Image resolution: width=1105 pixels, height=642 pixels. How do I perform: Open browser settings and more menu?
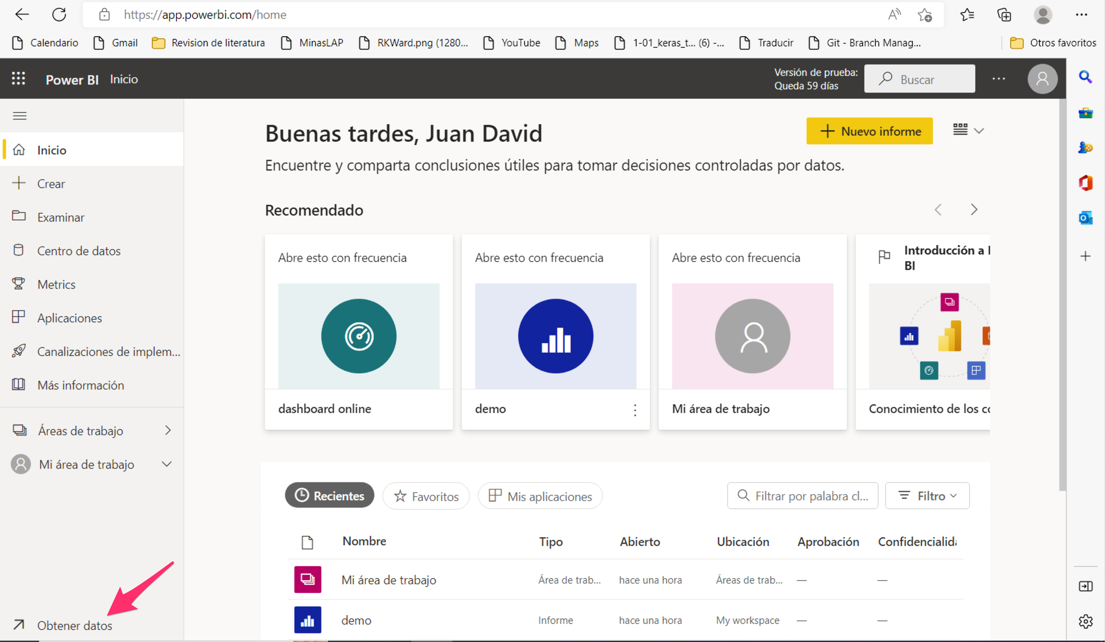pos(1081,14)
